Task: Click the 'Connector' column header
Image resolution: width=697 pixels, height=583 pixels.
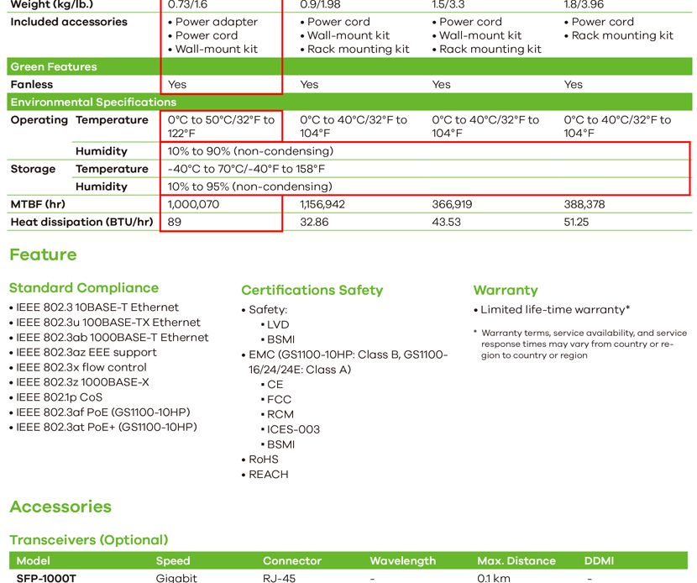Action: tap(292, 561)
